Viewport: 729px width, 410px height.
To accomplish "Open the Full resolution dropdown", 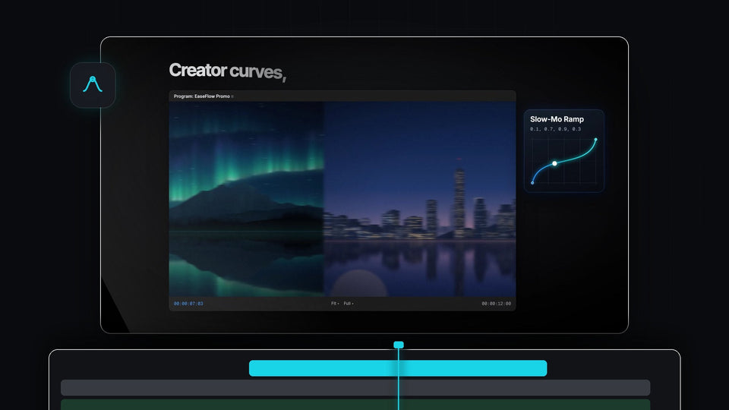I will click(349, 304).
